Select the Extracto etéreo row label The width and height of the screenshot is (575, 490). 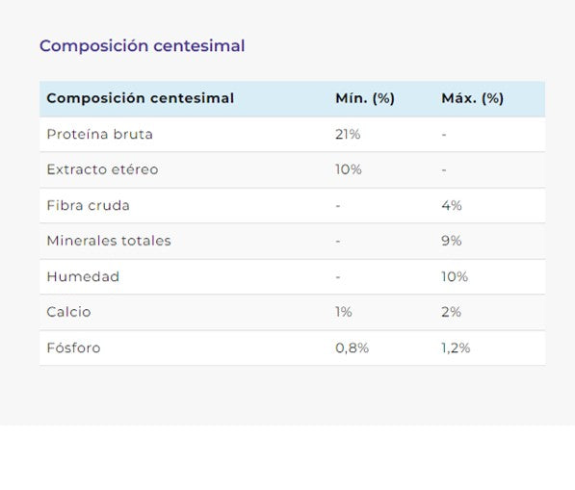[103, 169]
